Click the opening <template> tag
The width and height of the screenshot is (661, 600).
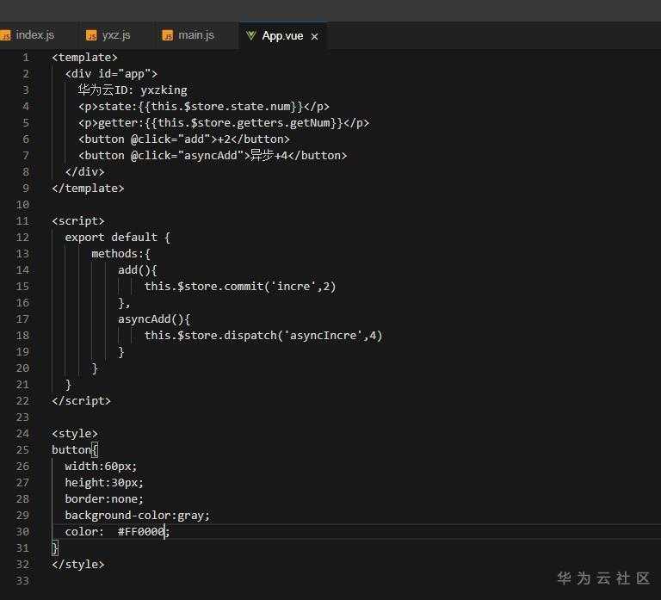click(x=84, y=58)
